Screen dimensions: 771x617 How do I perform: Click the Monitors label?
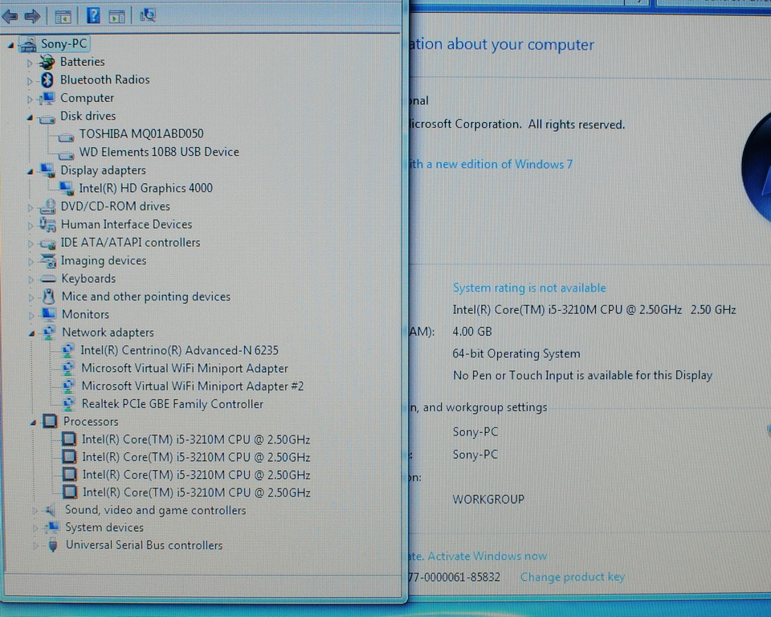tap(86, 314)
